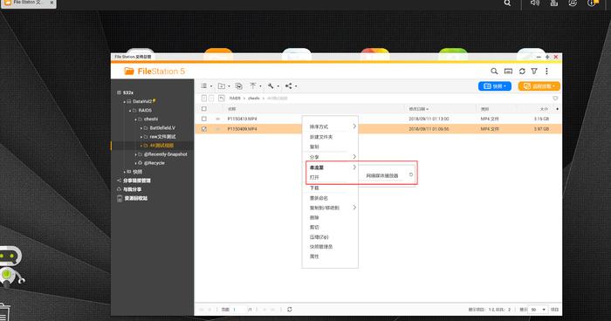Choose the properties entry in context menu
Viewport: 611px width, 321px height.
coord(314,256)
